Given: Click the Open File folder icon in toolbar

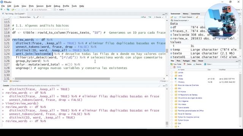Looking at the screenshot, I should pos(13,9).
